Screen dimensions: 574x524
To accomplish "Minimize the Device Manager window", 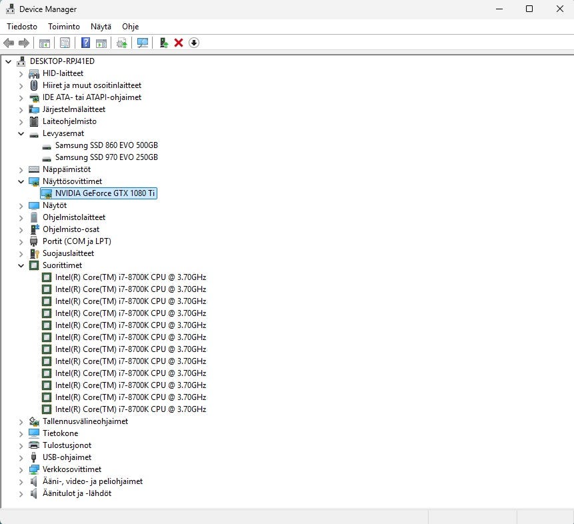I will point(499,9).
